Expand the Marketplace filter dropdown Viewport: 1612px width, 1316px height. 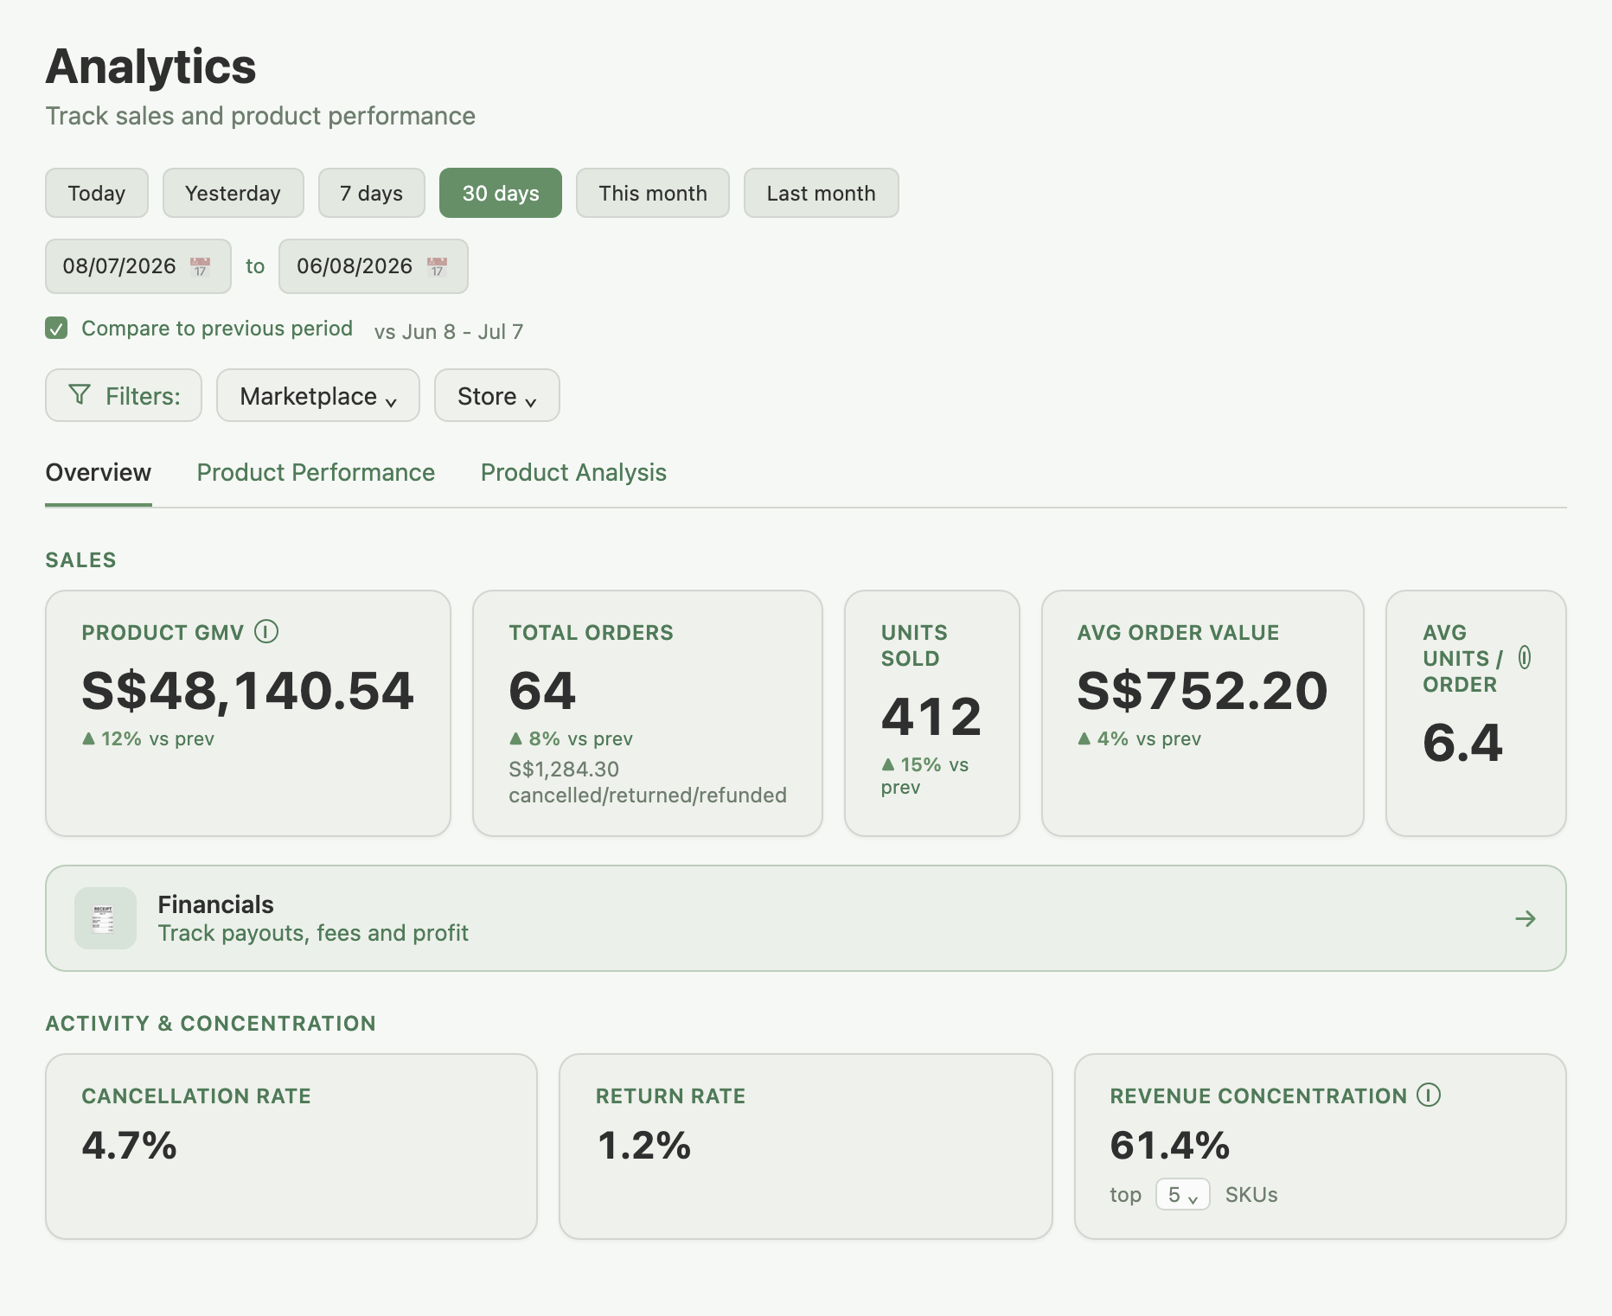click(318, 396)
